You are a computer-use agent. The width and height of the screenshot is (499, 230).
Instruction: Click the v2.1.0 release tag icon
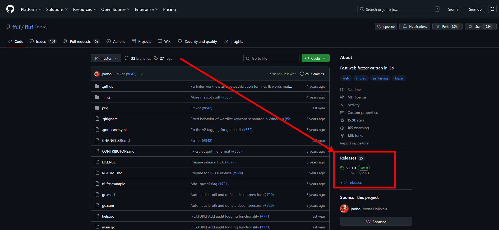click(x=342, y=168)
